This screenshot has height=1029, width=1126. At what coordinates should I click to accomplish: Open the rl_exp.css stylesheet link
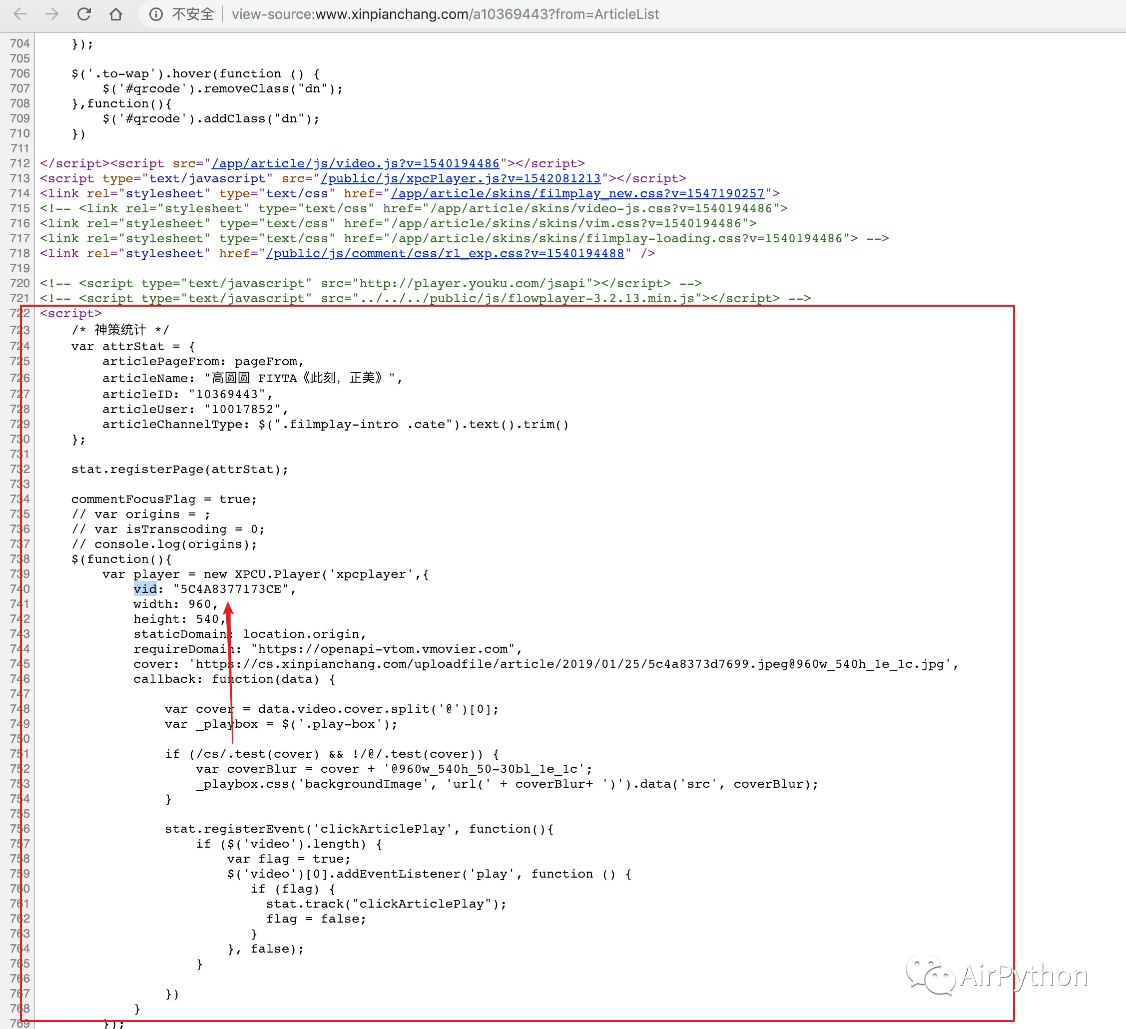click(445, 254)
